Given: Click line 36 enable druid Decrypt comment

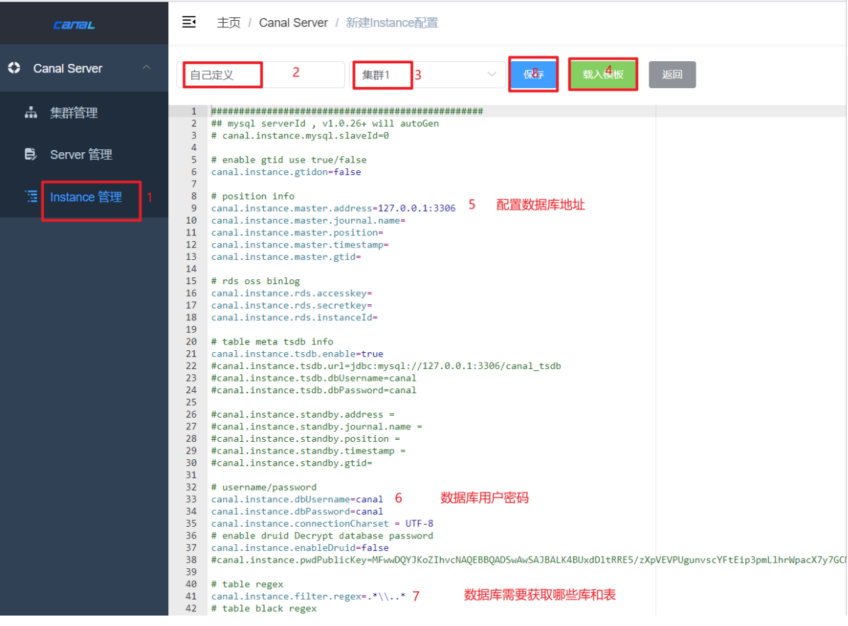Looking at the screenshot, I should point(323,536).
